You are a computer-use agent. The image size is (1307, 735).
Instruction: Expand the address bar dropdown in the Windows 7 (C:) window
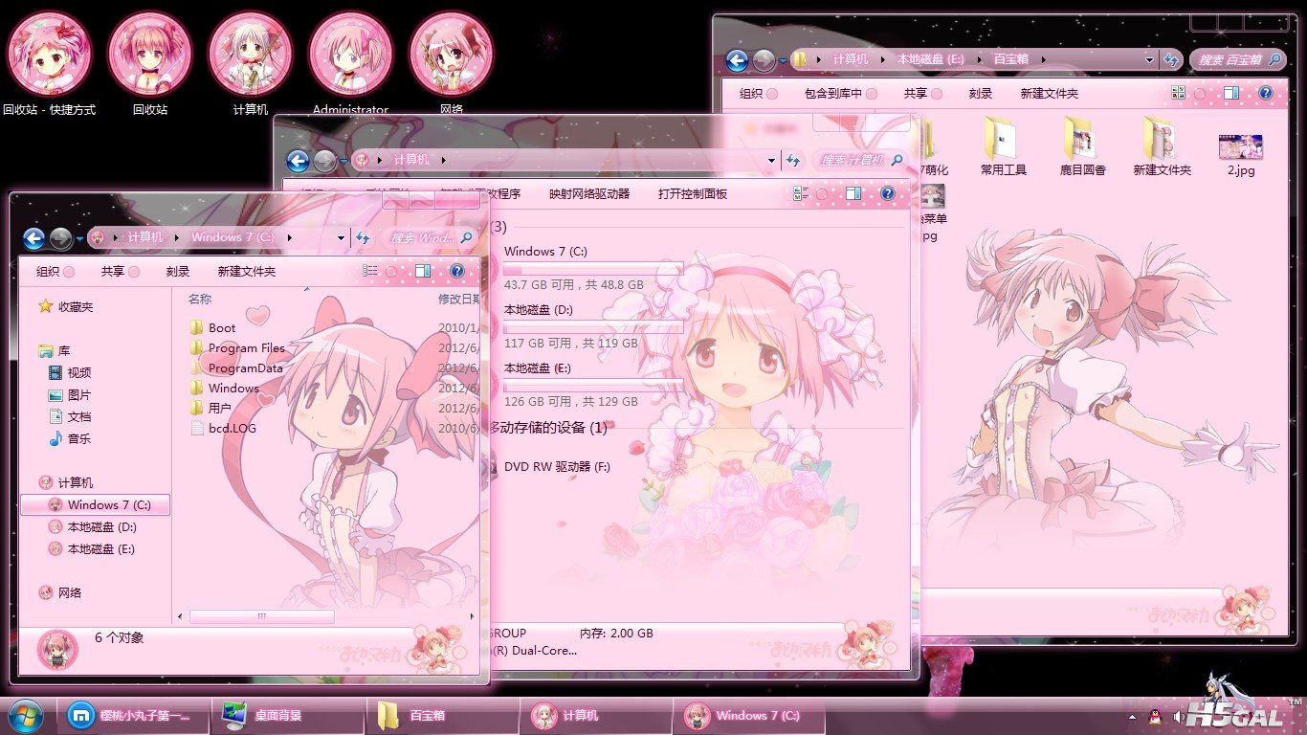point(341,238)
